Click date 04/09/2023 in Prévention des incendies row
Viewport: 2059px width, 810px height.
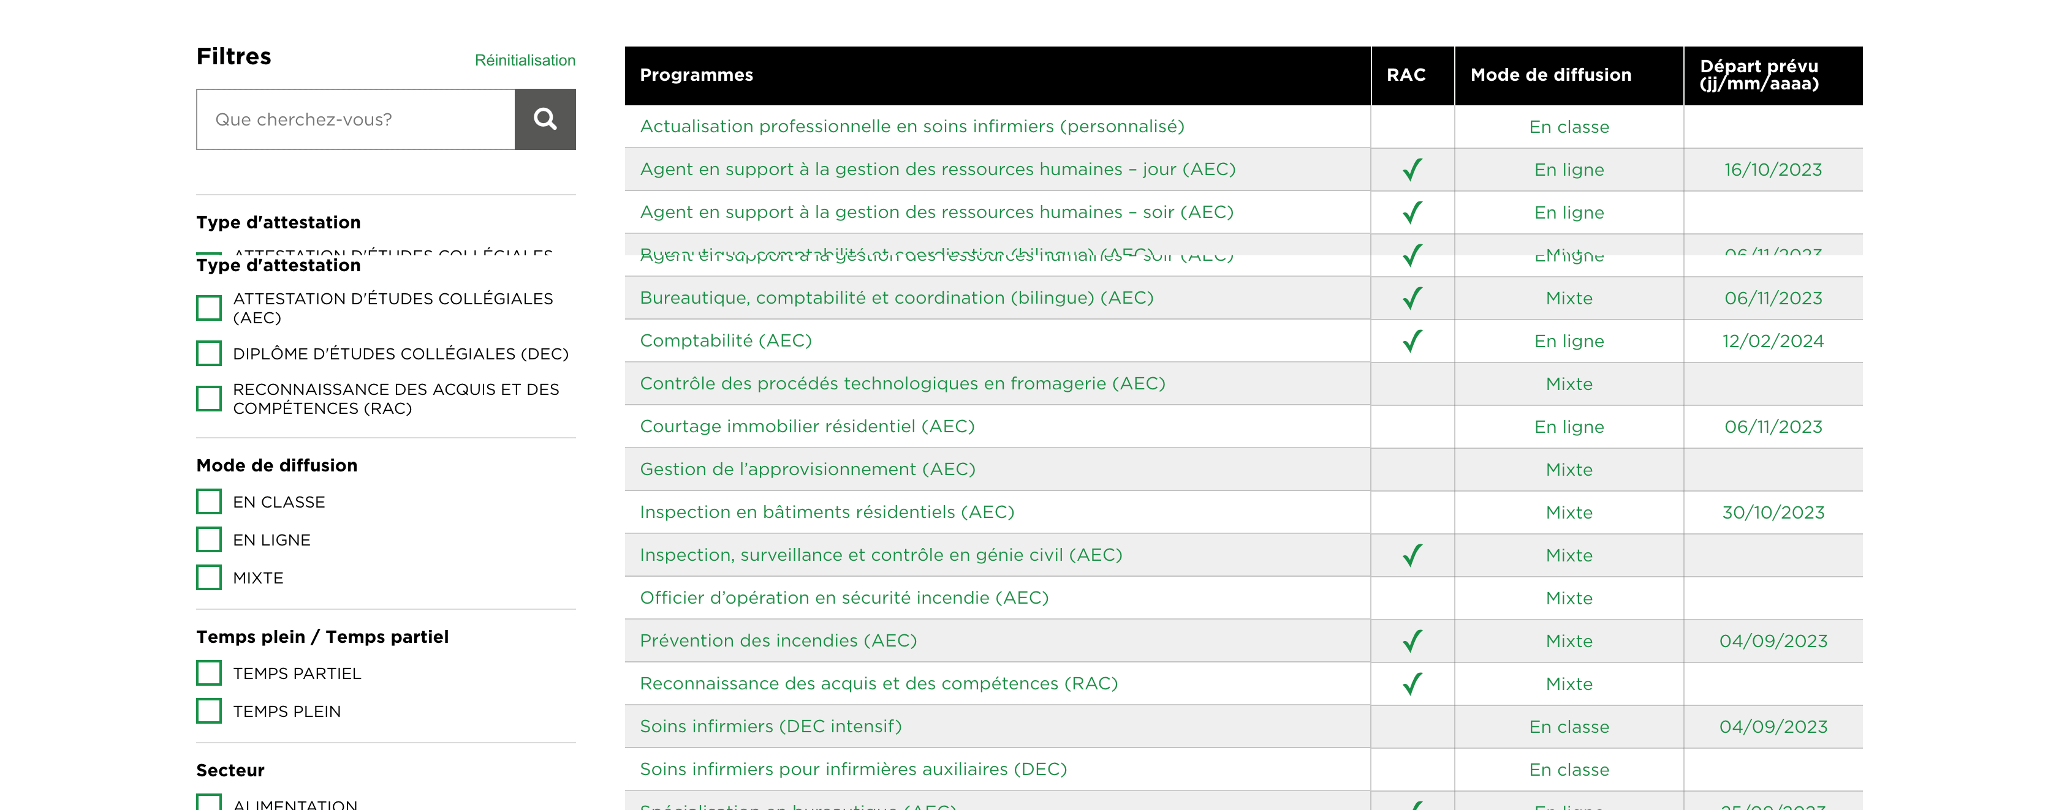click(1773, 640)
